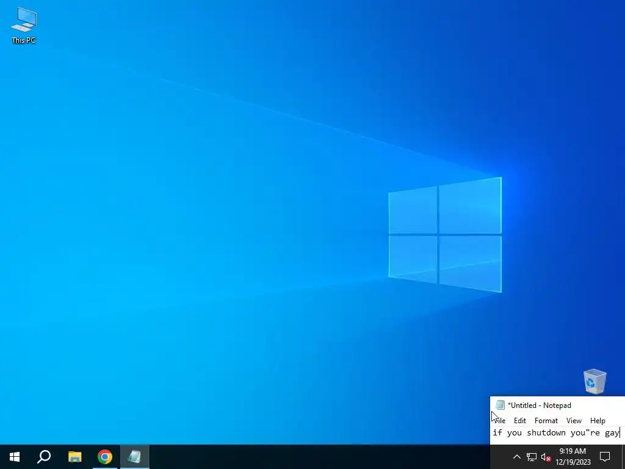Image resolution: width=625 pixels, height=469 pixels.
Task: Open Notepad's View menu
Action: [574, 420]
